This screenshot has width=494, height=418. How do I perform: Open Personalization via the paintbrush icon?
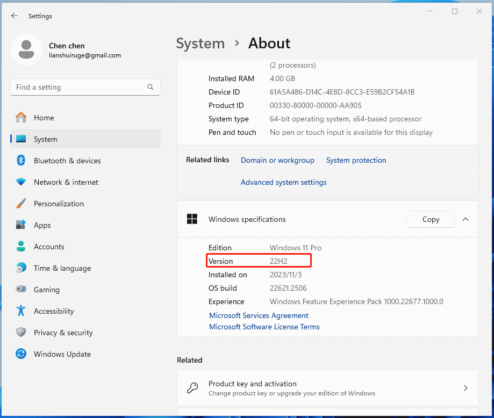point(20,204)
